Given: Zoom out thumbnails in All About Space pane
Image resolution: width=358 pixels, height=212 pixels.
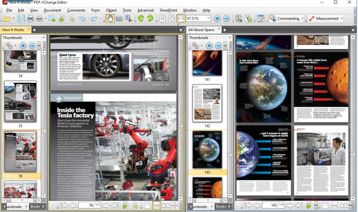Looking at the screenshot, I should click(218, 46).
